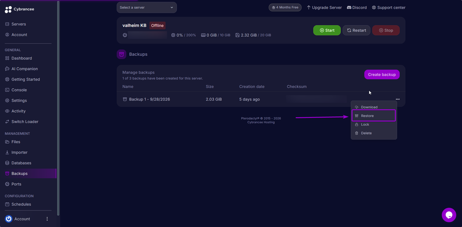Click the Backups heading icon
The width and height of the screenshot is (462, 227).
(x=121, y=54)
